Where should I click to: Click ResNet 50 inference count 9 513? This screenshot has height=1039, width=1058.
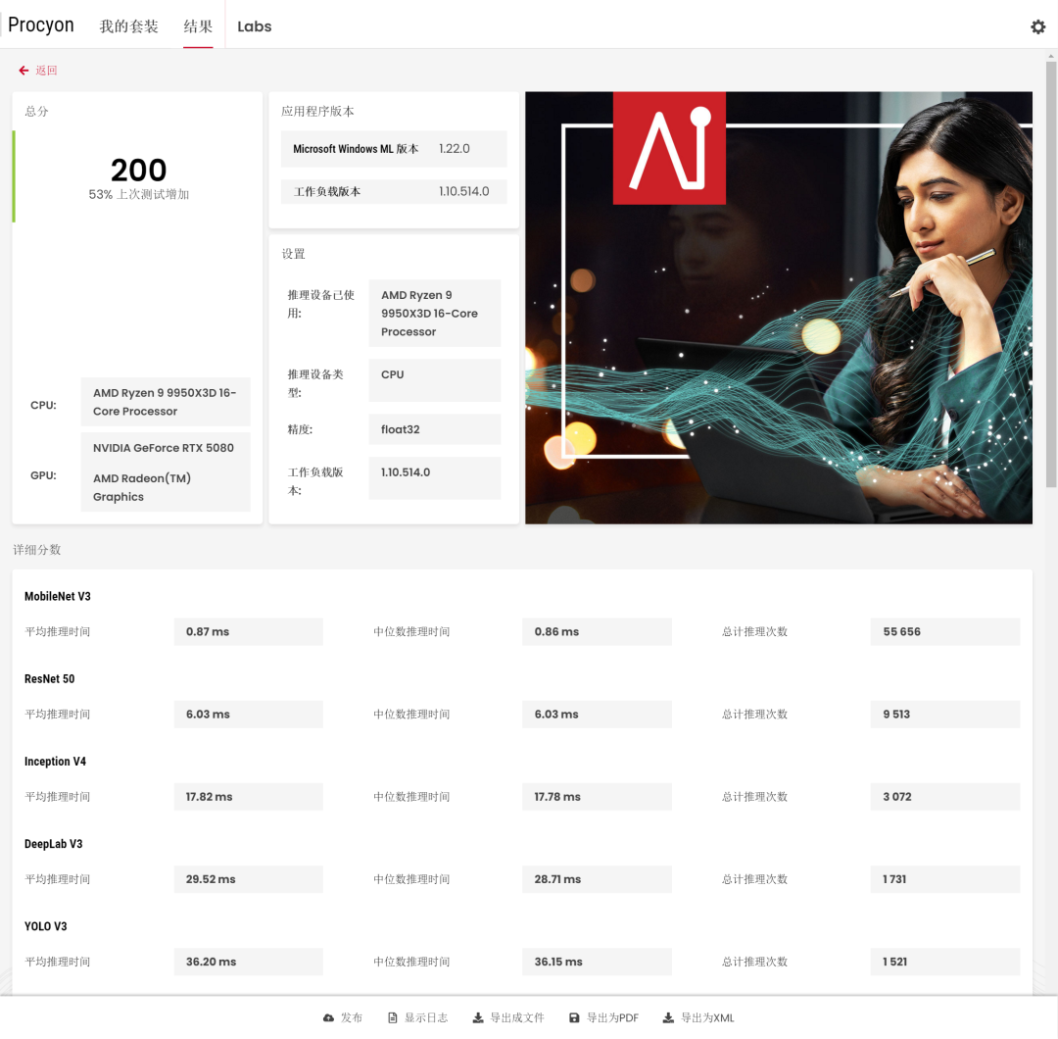coord(944,715)
